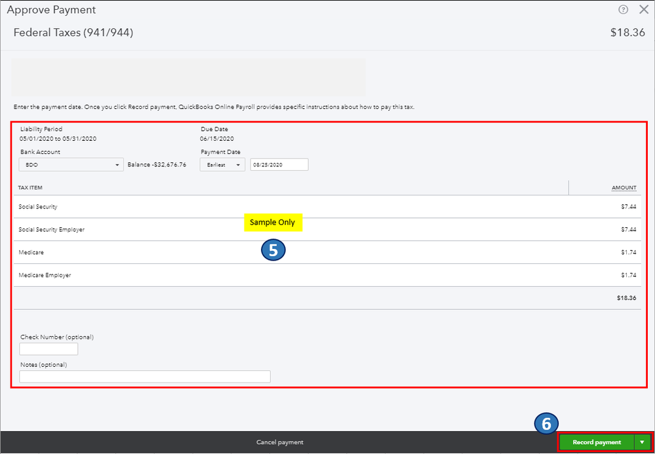This screenshot has height=454, width=655.
Task: Select the Social Security row label
Action: 38,206
